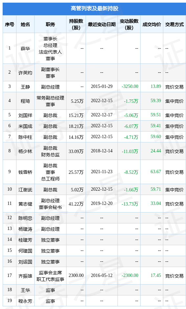Click the shareholding value 5.25万

(x=77, y=101)
